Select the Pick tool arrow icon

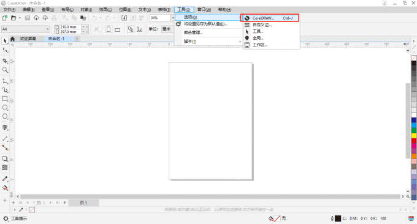[5, 41]
